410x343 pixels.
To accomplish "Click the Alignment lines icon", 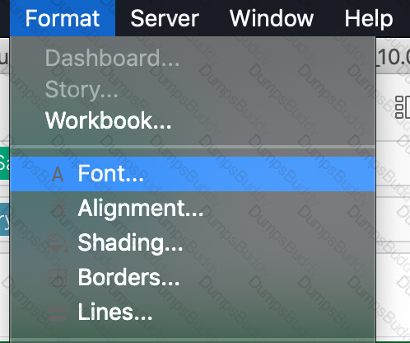I will point(58,209).
